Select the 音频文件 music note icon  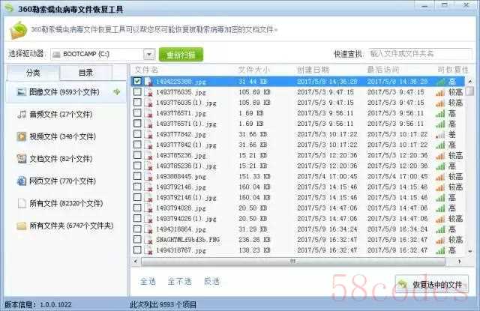click(22, 115)
